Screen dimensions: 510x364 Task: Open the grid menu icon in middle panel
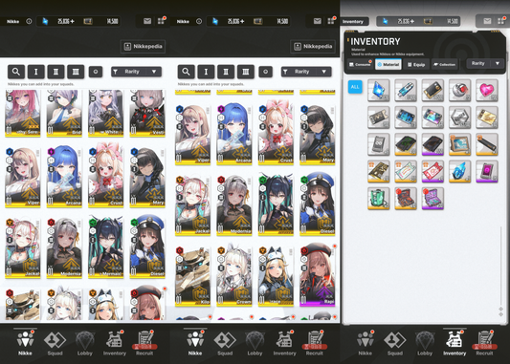tap(331, 21)
